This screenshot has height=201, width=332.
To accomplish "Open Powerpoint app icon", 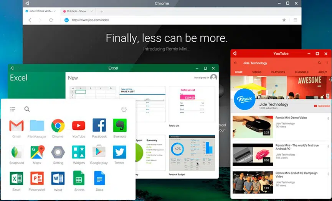I will (x=37, y=178).
